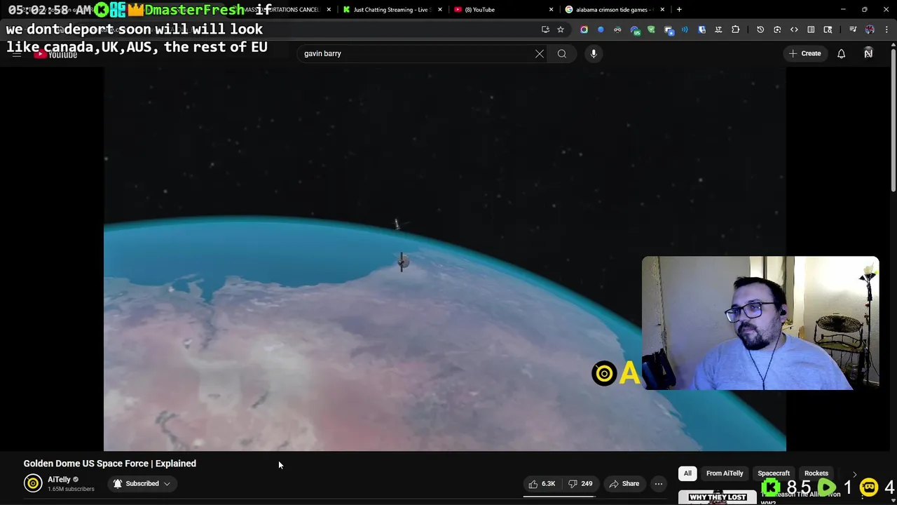Click the video title Golden Dome US Space Force
897x505 pixels.
pyautogui.click(x=110, y=464)
